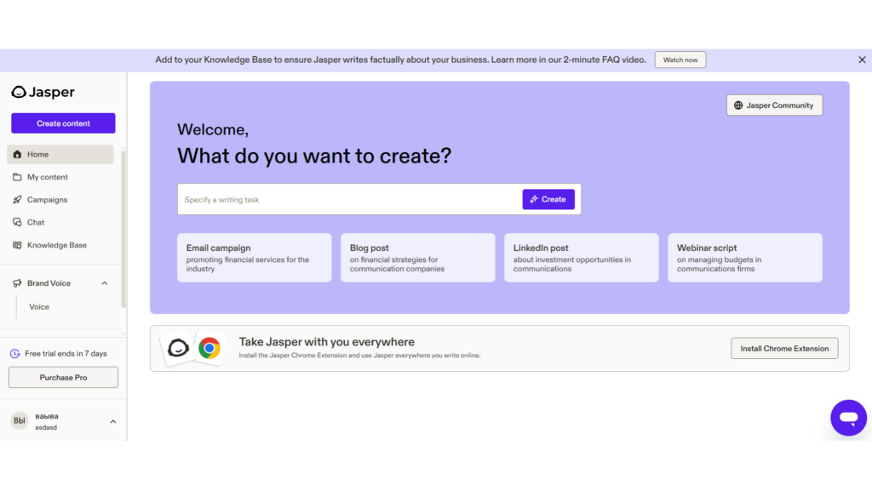Click the Chat bubble icon in sidebar
Image resolution: width=872 pixels, height=490 pixels.
[17, 222]
